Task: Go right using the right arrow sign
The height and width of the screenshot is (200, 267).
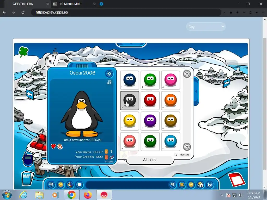Action: [x=227, y=83]
